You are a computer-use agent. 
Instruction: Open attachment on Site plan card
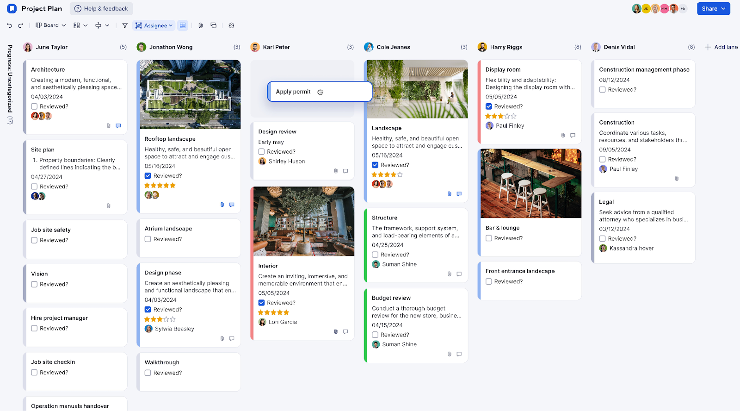pyautogui.click(x=108, y=205)
